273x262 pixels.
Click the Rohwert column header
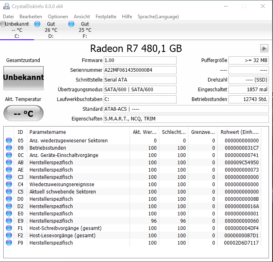pos(239,132)
